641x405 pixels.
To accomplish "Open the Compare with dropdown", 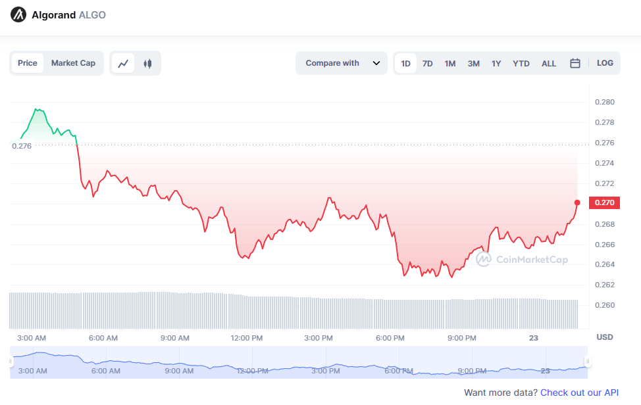I will (342, 63).
